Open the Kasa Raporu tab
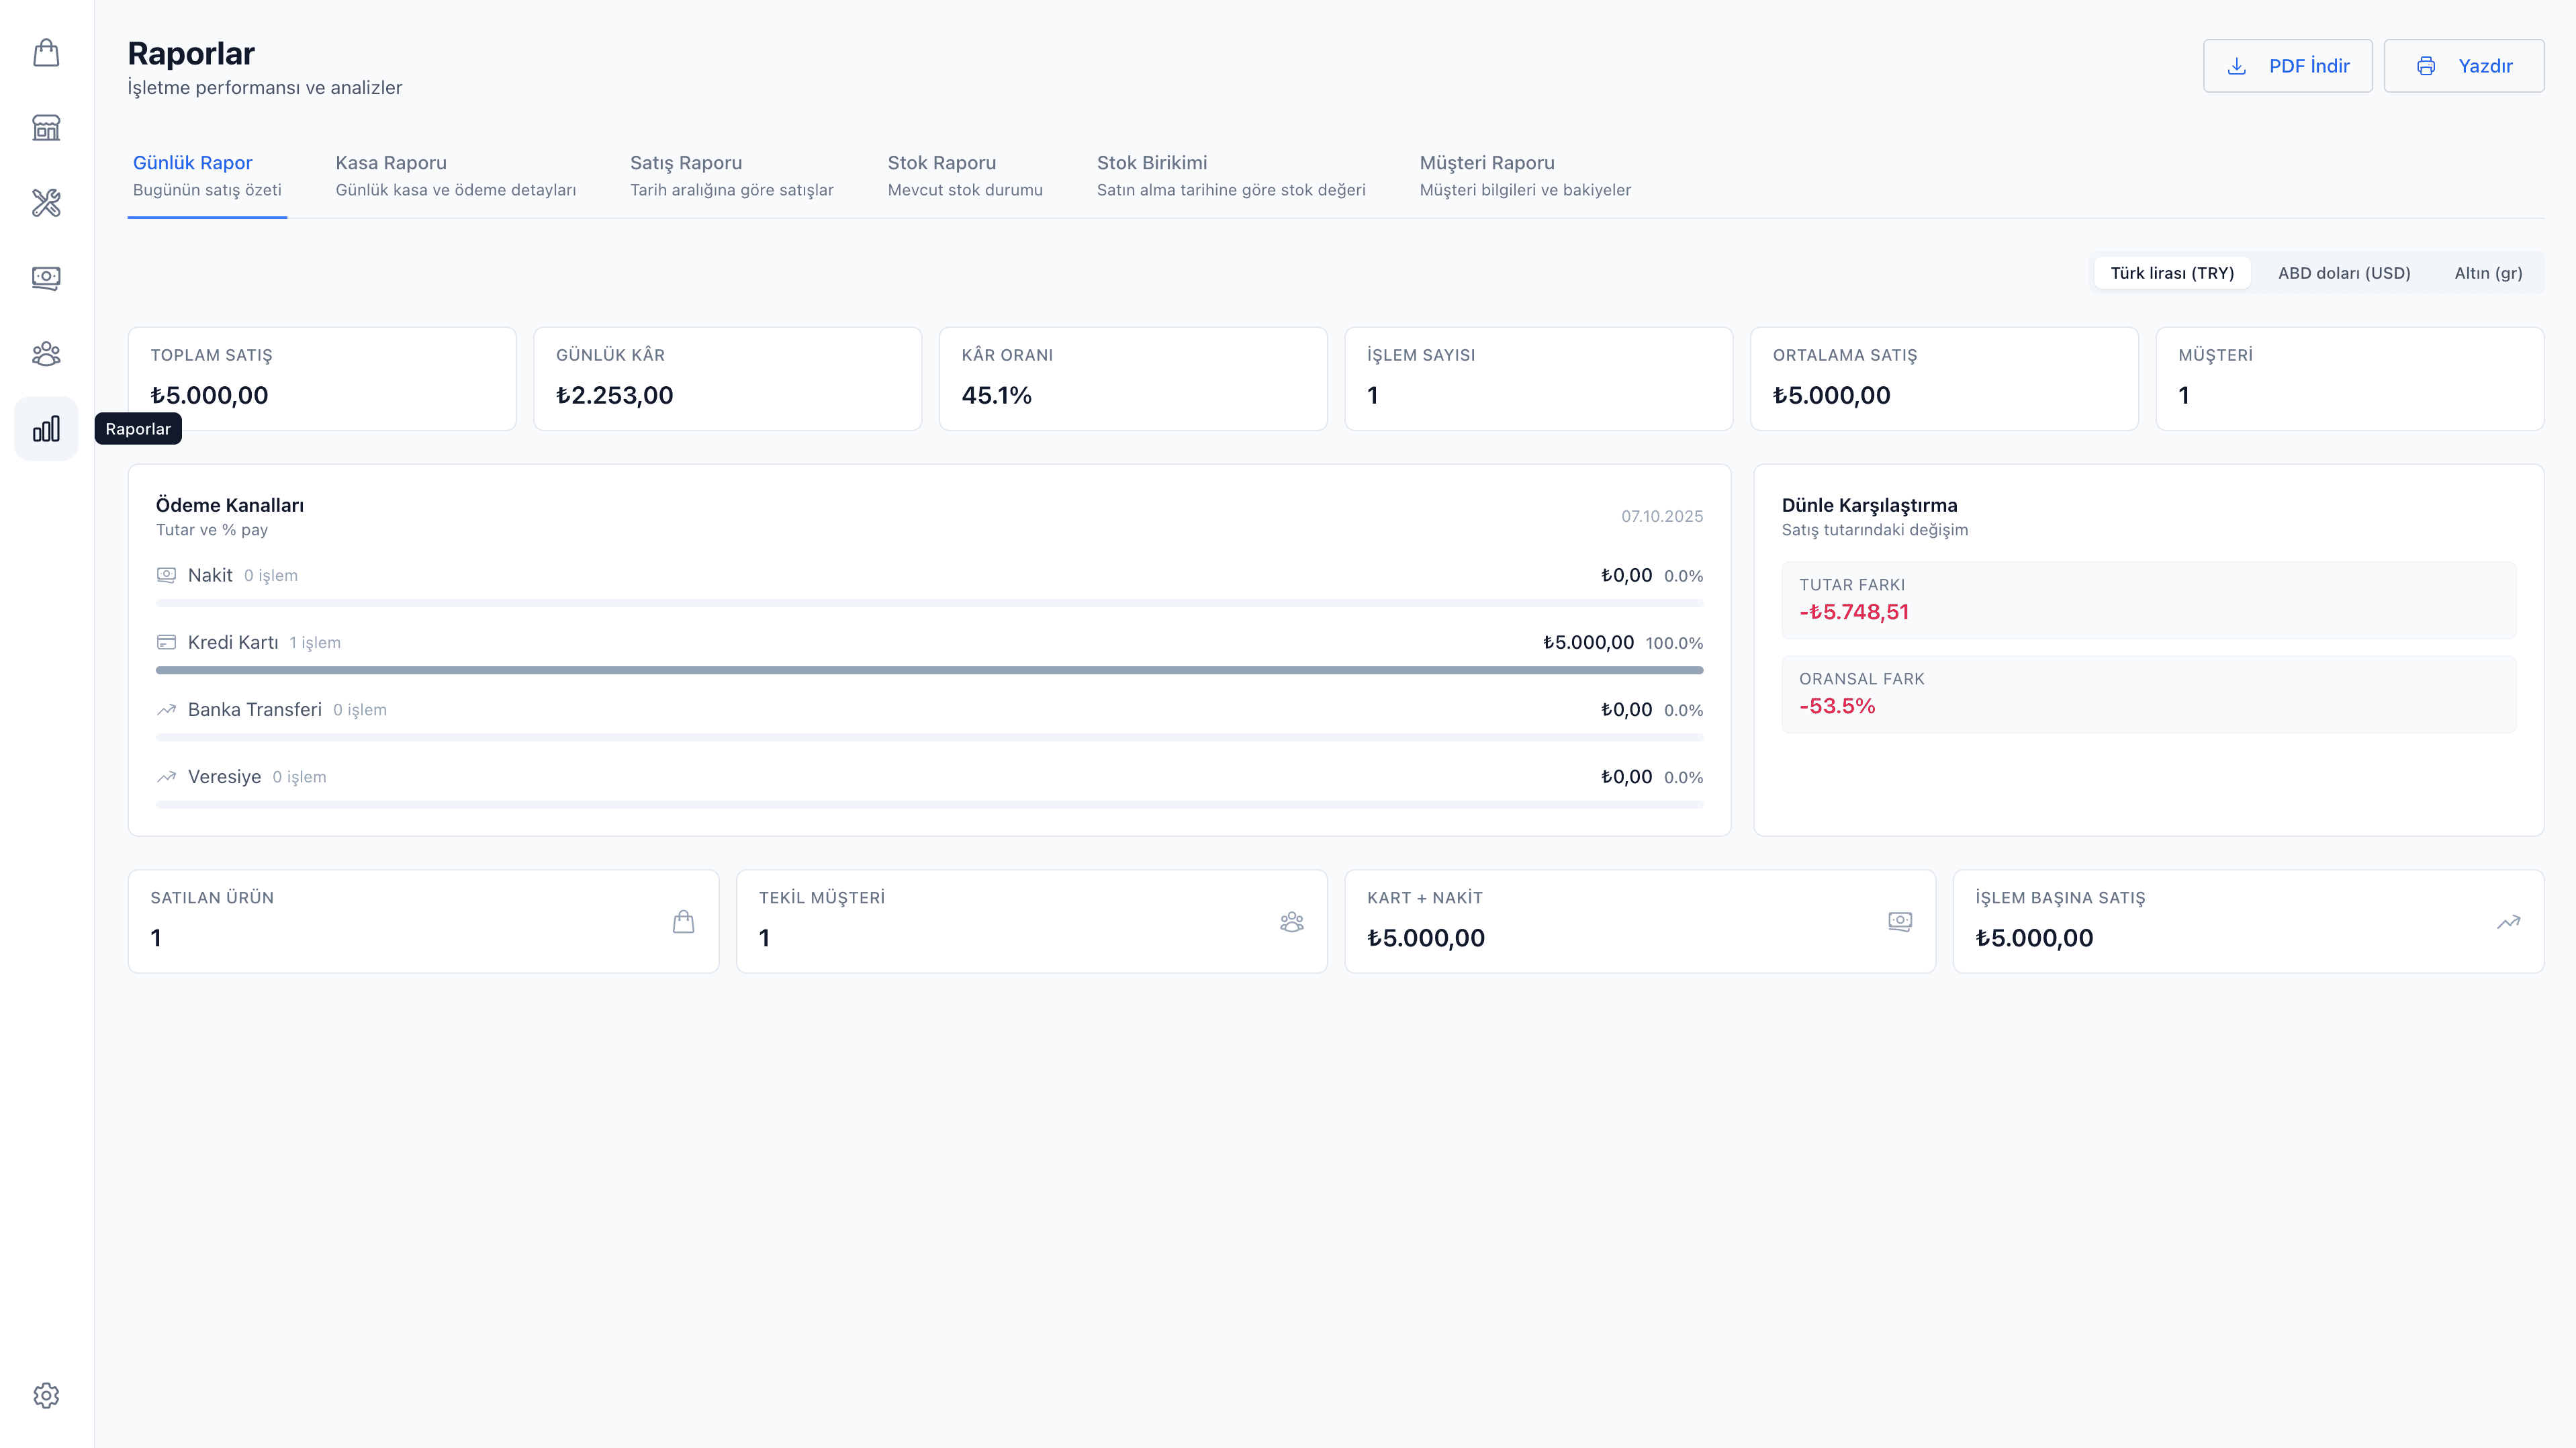 (x=455, y=175)
